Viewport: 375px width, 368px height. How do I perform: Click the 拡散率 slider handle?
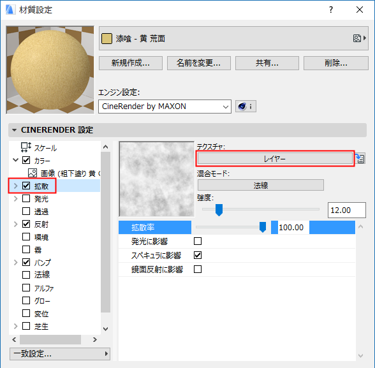pos(263,227)
